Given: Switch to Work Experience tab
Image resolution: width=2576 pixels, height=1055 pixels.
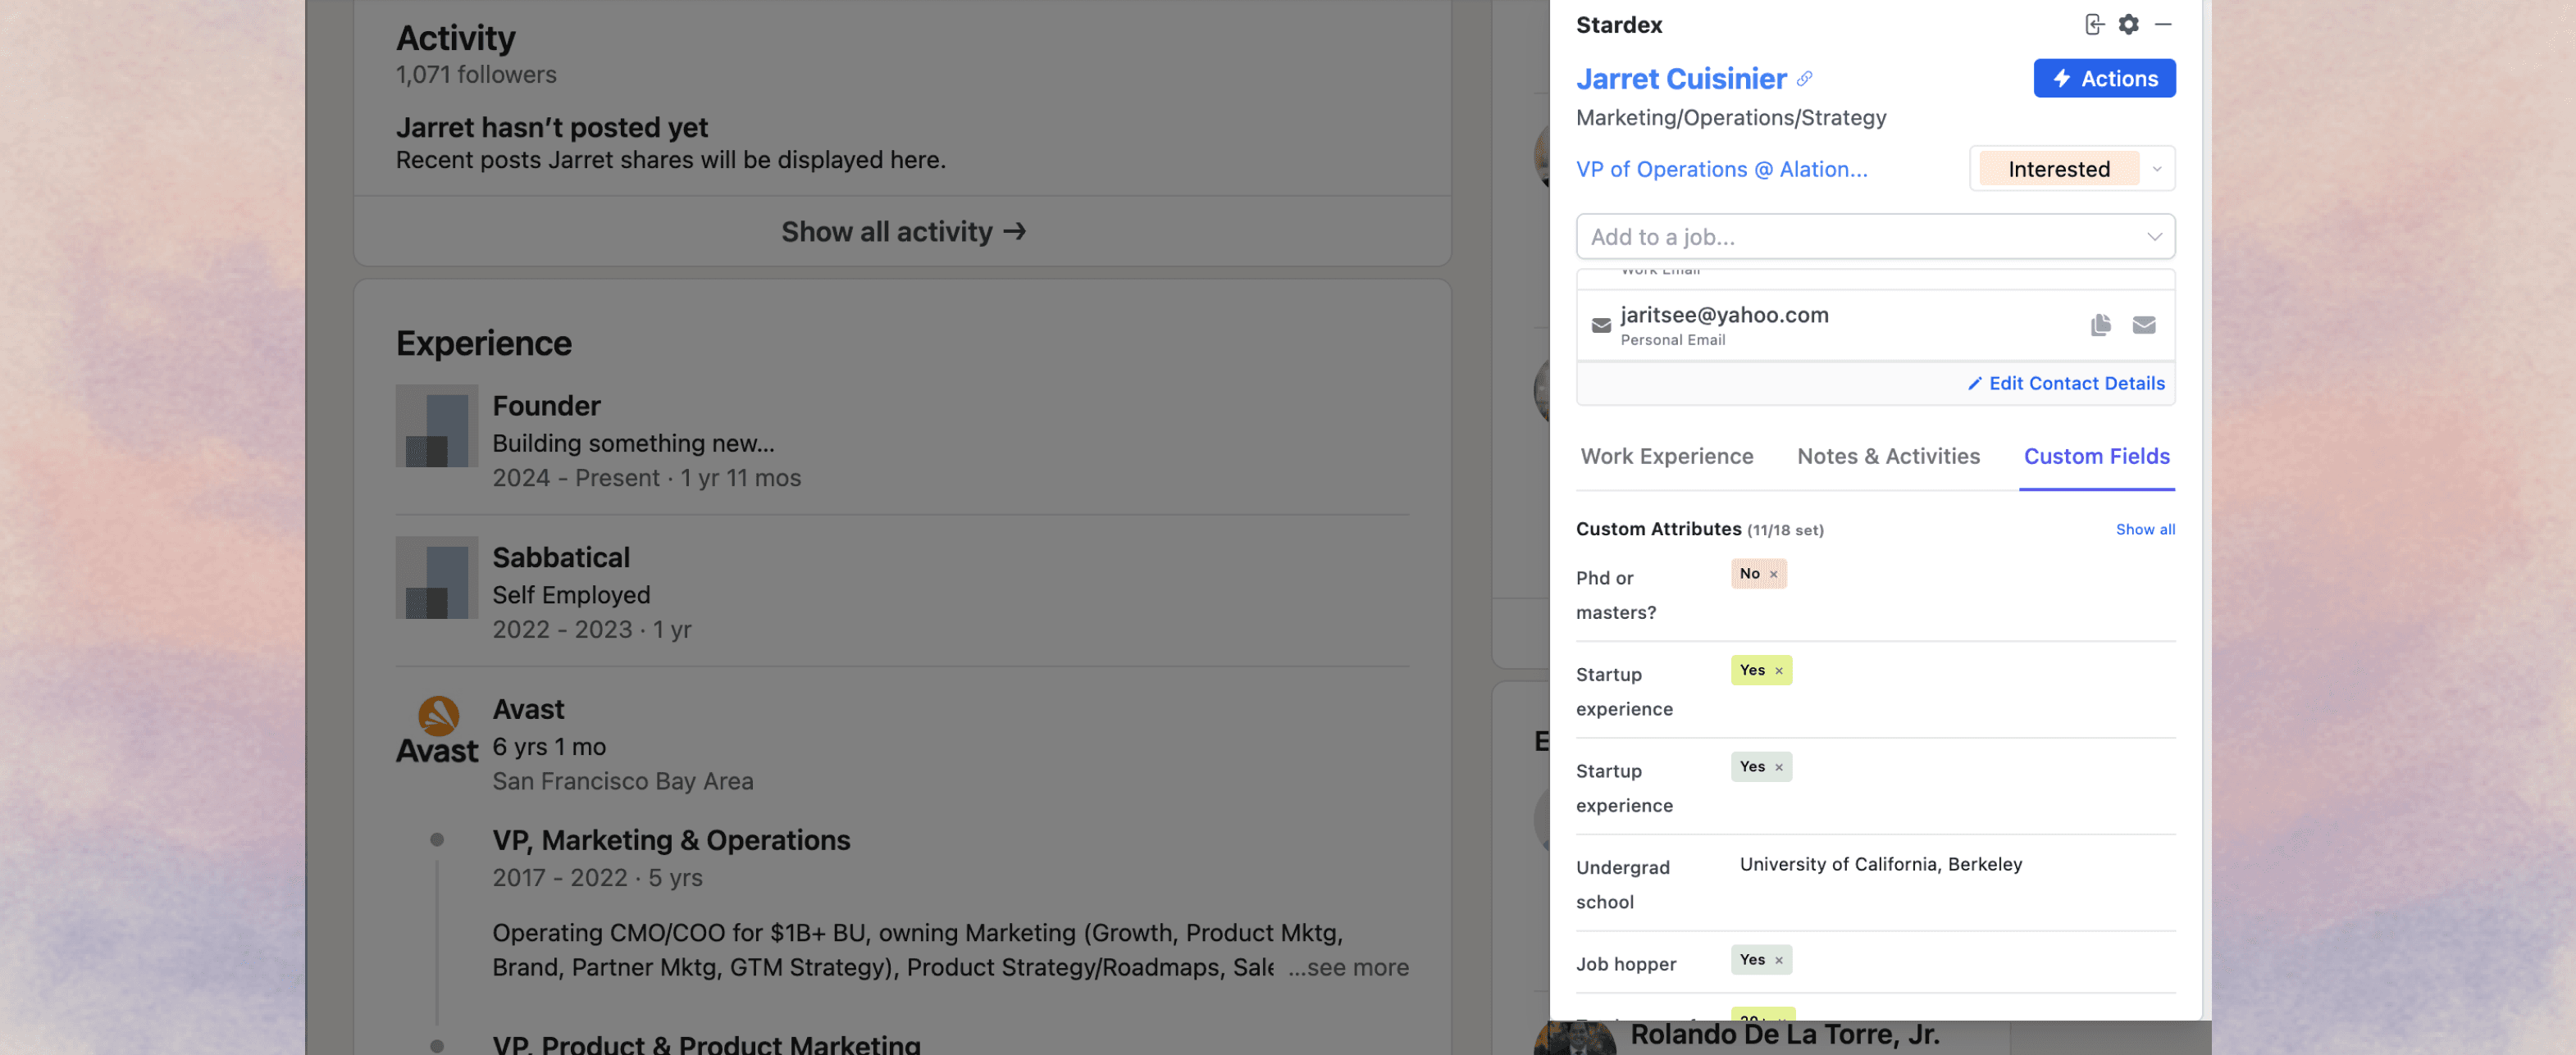Looking at the screenshot, I should pos(1666,456).
